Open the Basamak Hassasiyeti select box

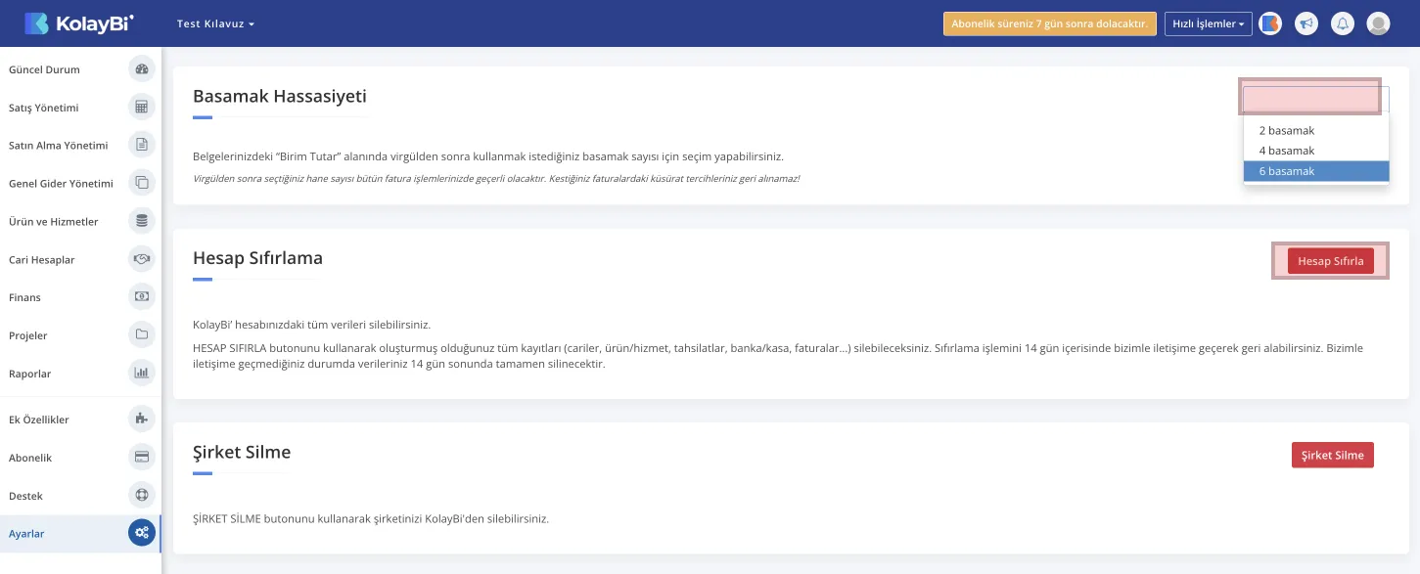coord(1316,100)
